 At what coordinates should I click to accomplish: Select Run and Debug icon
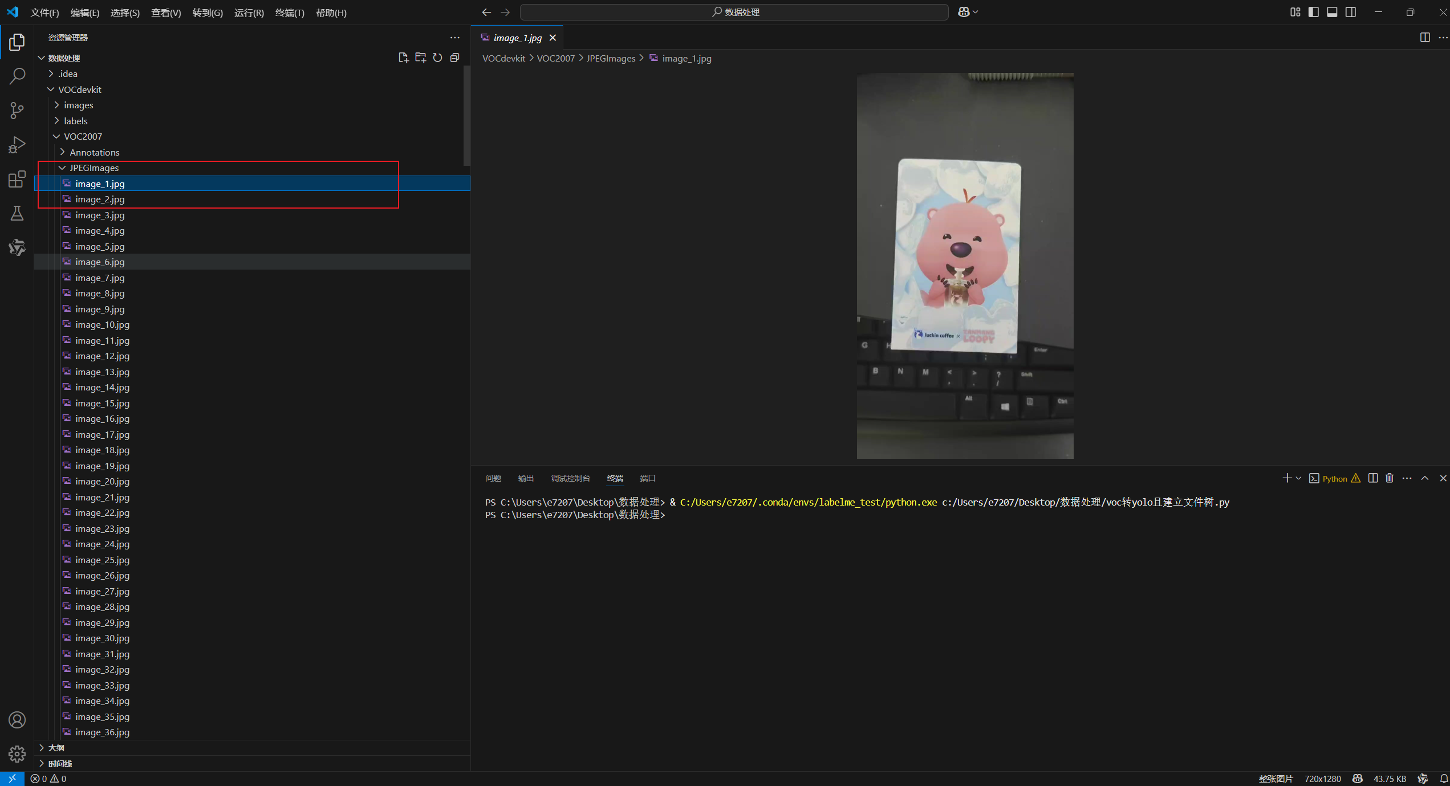coord(17,144)
